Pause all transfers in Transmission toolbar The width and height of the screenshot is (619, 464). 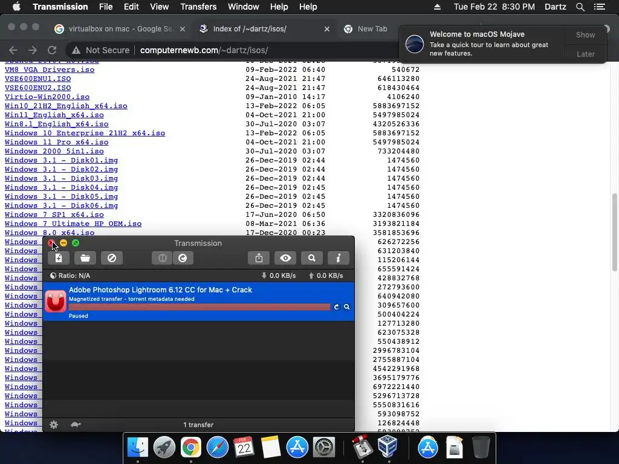[x=162, y=258]
